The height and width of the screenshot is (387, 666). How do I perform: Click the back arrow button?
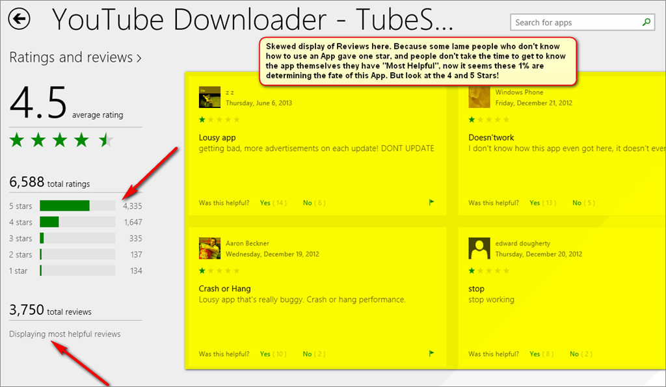[x=19, y=20]
